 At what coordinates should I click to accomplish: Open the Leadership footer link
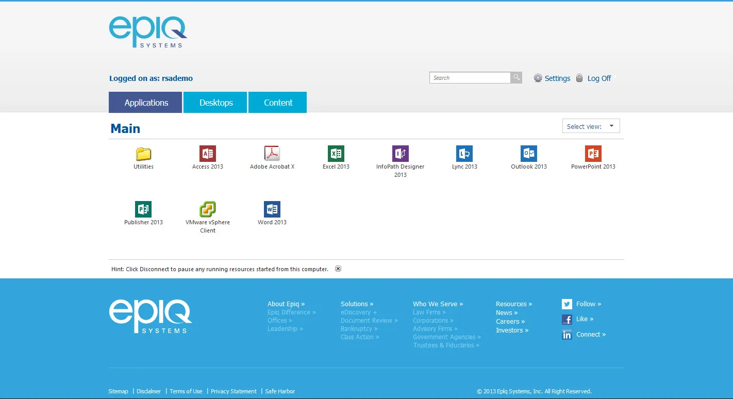click(x=285, y=329)
